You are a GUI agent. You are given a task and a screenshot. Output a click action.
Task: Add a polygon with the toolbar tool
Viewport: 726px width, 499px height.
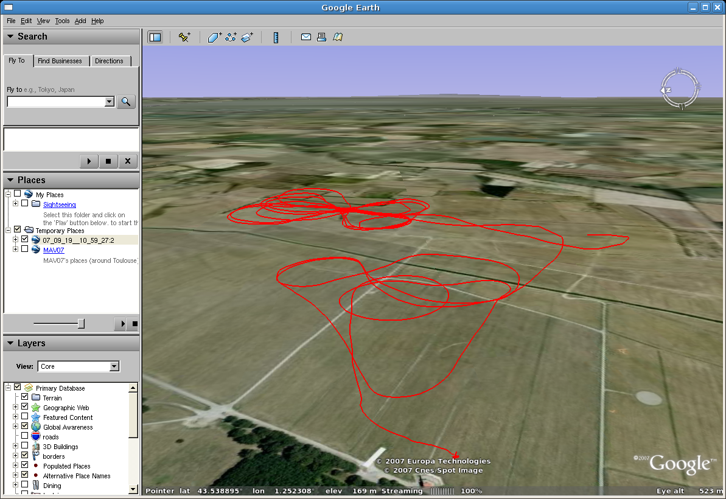tap(214, 38)
